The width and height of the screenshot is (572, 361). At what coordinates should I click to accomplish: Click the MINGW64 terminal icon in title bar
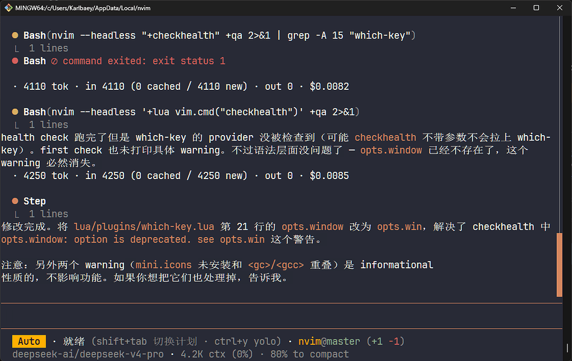pyautogui.click(x=8, y=8)
